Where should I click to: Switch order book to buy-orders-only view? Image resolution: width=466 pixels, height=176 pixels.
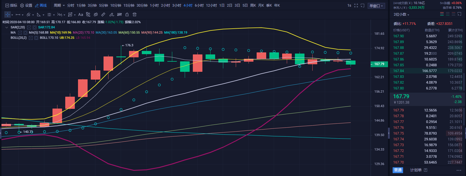(448, 14)
